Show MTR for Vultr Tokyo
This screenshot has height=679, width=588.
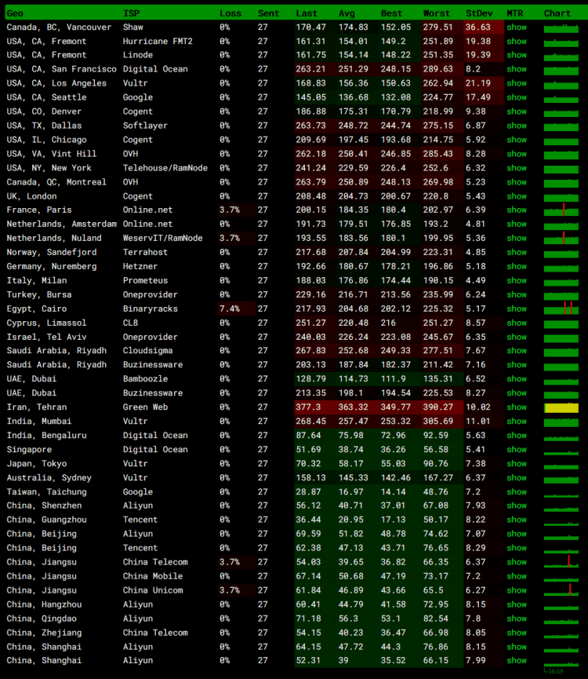(x=517, y=464)
